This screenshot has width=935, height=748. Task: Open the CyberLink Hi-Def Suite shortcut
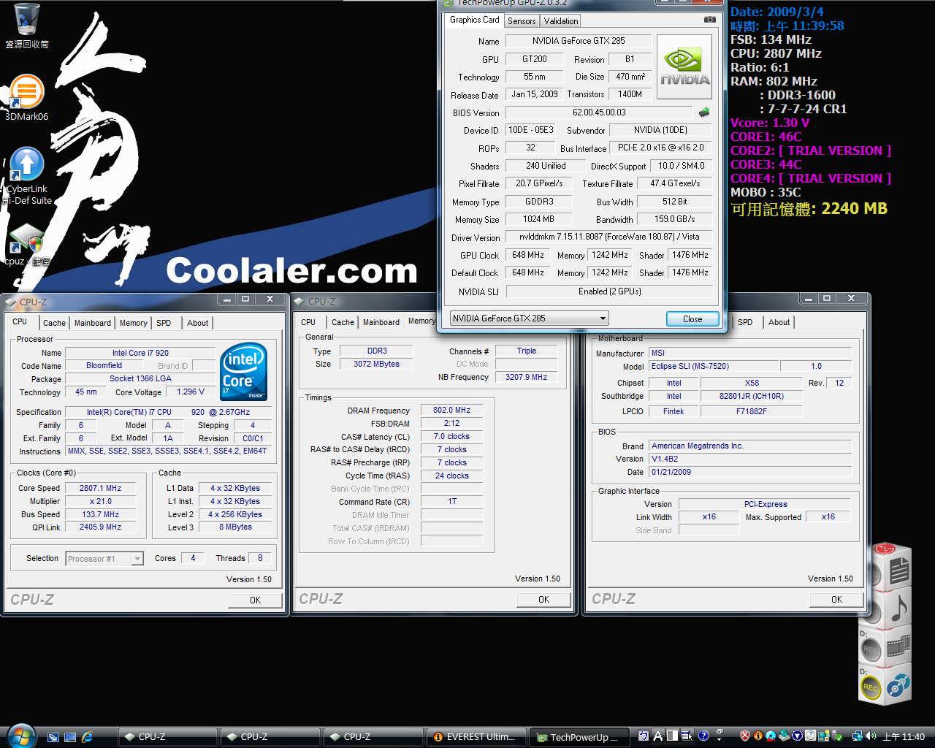click(x=27, y=176)
